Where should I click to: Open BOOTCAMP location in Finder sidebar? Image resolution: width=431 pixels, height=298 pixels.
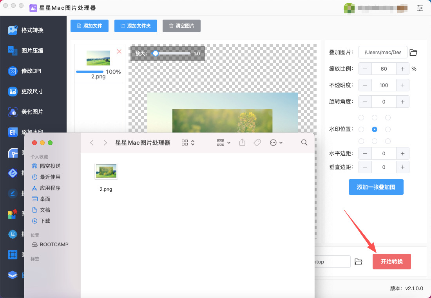coord(50,245)
